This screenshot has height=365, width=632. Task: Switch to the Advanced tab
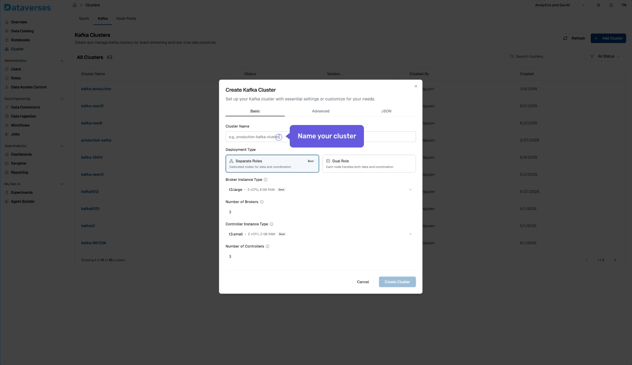pos(321,111)
